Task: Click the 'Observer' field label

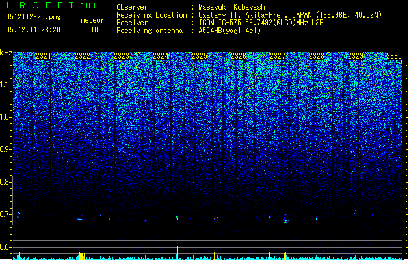Action: (x=132, y=7)
